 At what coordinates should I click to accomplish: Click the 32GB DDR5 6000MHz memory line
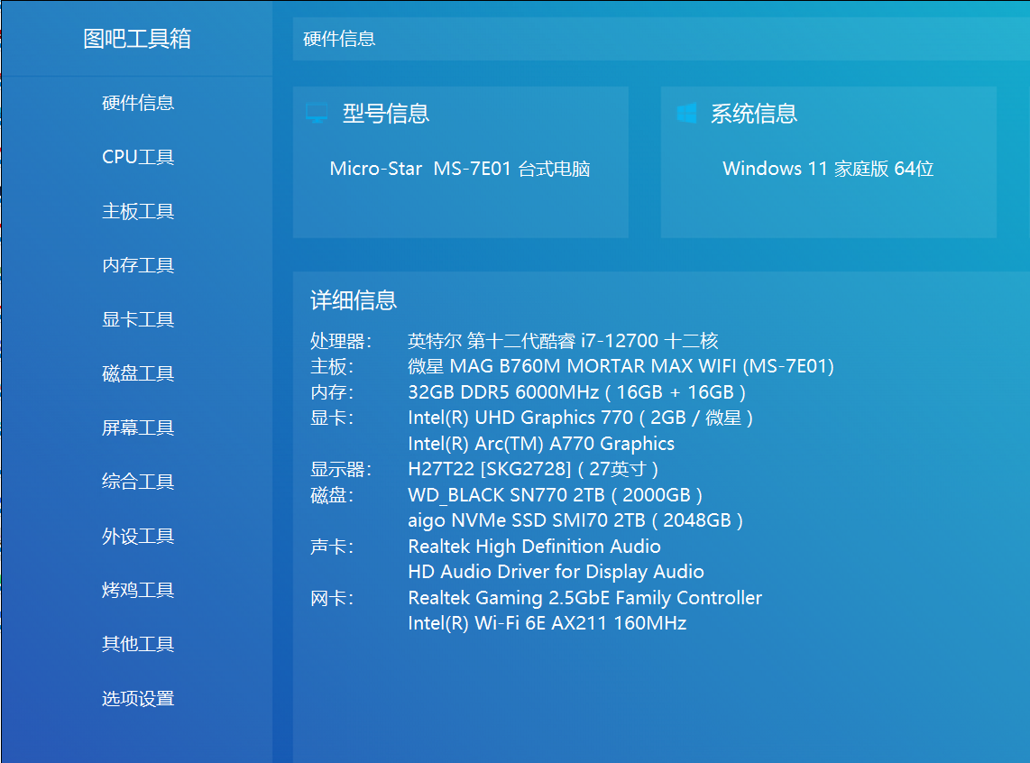click(x=576, y=392)
